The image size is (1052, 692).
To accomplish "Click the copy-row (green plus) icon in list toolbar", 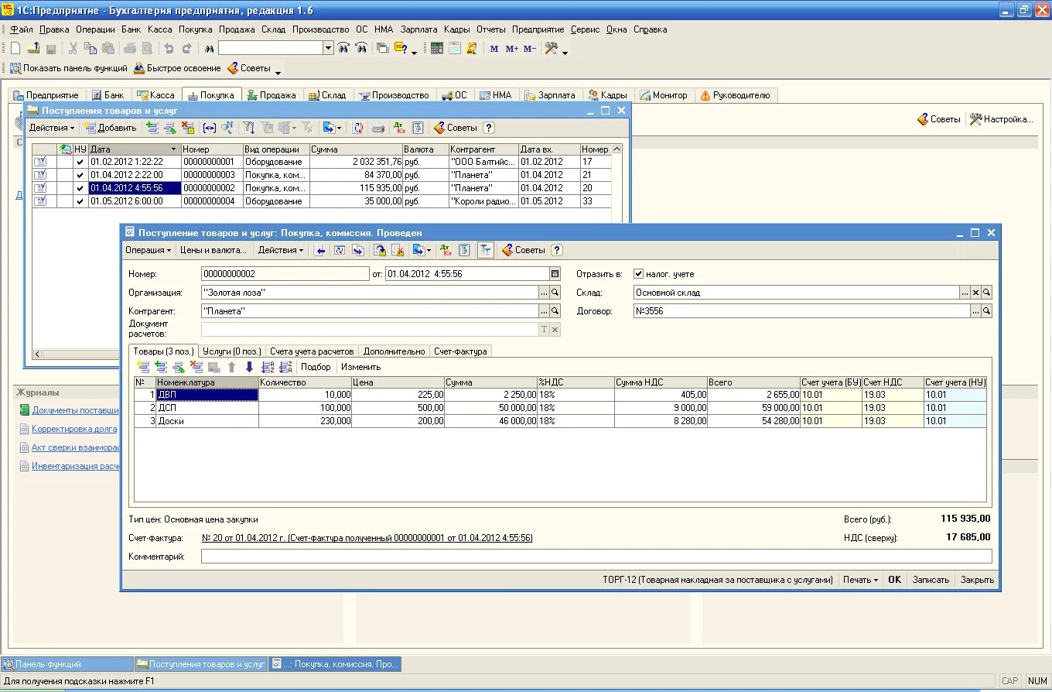I will coord(152,128).
